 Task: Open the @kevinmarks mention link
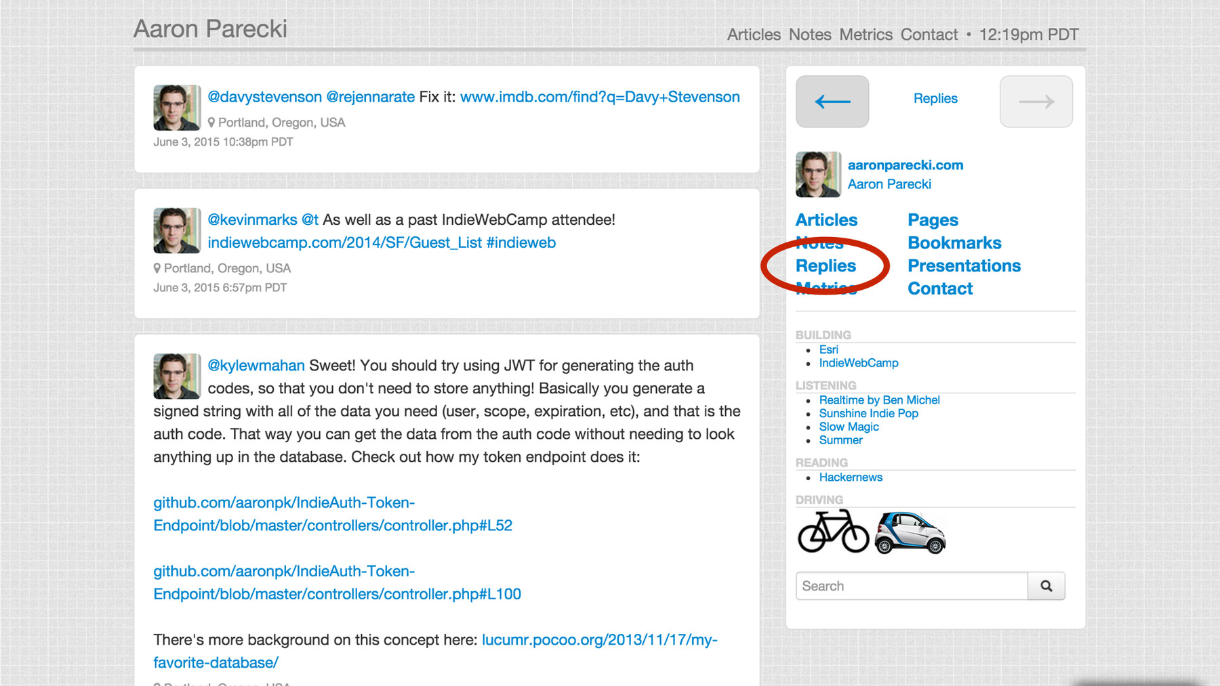tap(252, 220)
